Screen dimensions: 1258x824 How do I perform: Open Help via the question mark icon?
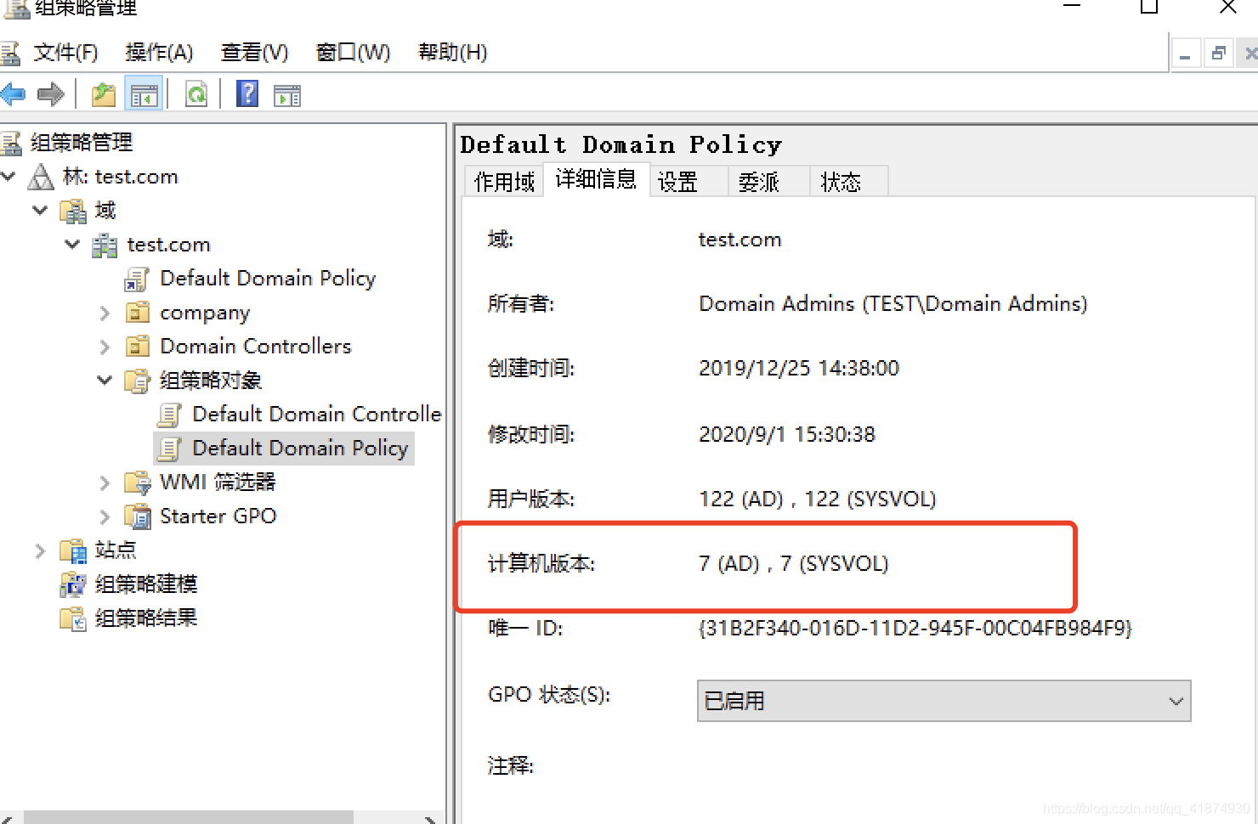pos(247,94)
